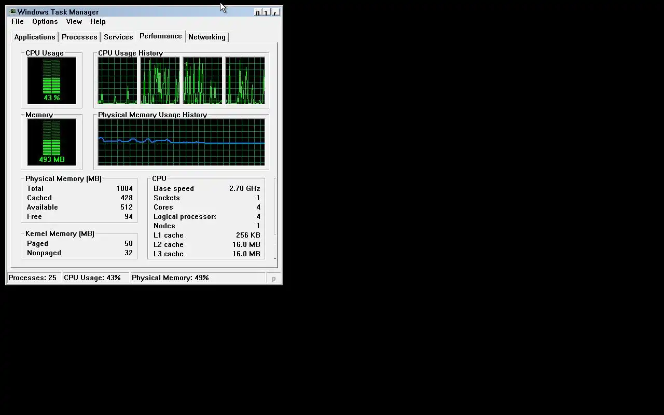The image size is (664, 415).
Task: Open the View menu
Action: (74, 21)
